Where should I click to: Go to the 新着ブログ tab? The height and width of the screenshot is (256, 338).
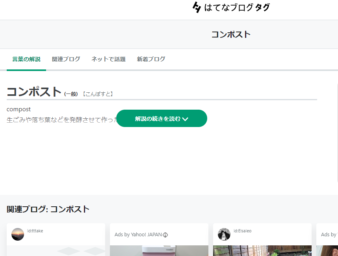[x=151, y=59]
